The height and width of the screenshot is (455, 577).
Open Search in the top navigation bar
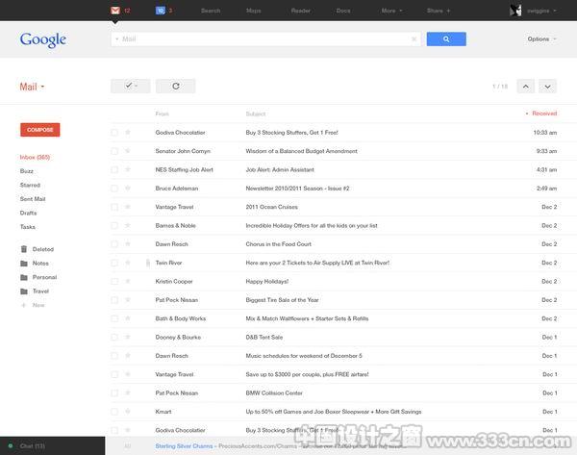click(211, 11)
